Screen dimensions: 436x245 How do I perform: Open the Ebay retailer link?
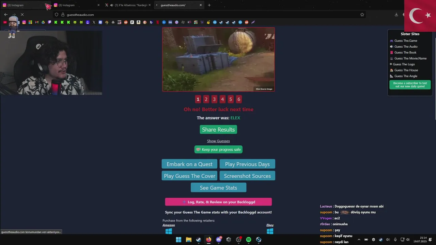click(x=270, y=225)
